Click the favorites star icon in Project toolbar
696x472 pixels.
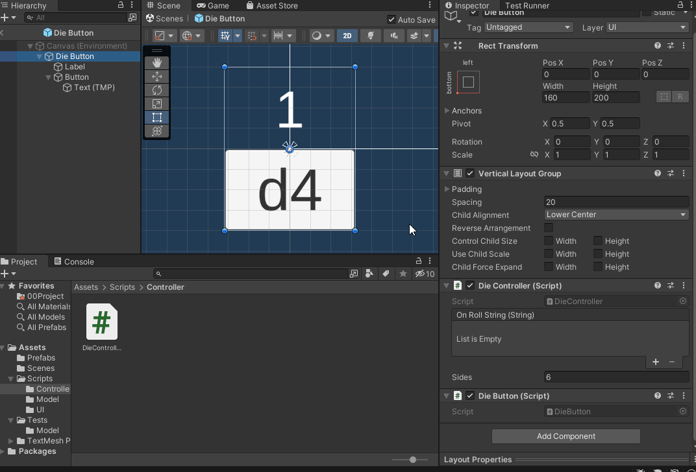tap(403, 274)
